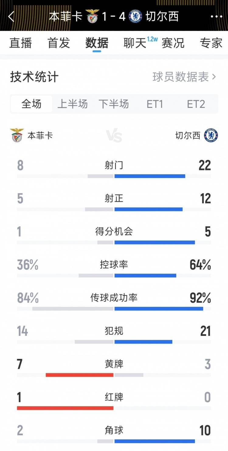
Task: Open 球员数据表 chevron arrow
Action: tap(214, 77)
